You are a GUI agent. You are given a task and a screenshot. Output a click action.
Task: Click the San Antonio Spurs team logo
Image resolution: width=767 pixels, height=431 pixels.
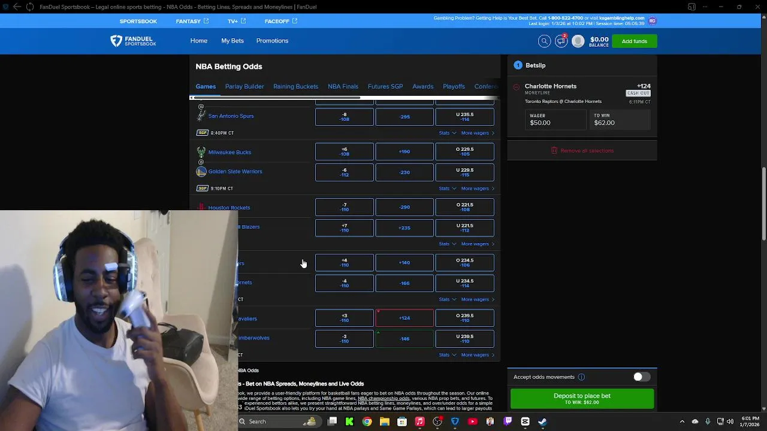click(x=201, y=116)
